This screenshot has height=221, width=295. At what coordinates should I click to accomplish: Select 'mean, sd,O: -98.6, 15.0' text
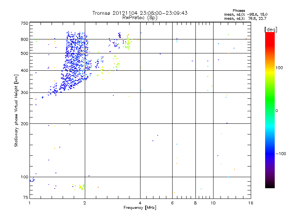[x=246, y=14]
